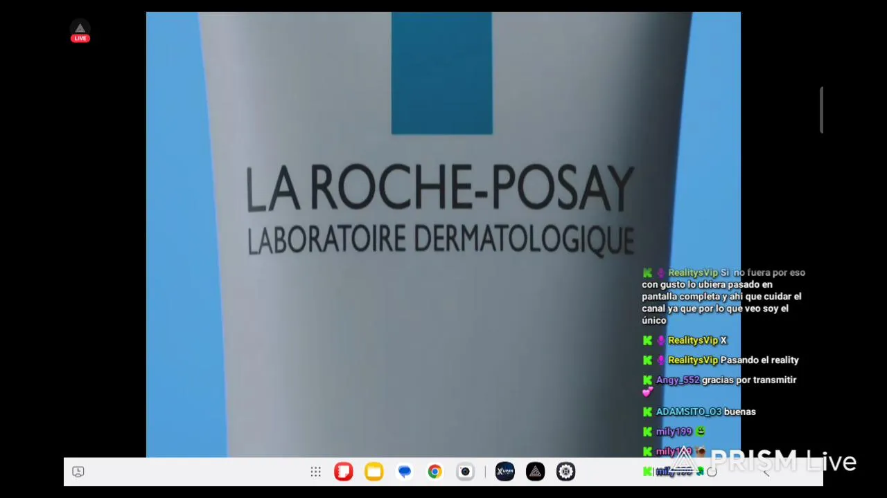Click the ADAMSITO_03 username in chat
The height and width of the screenshot is (498, 887).
pos(689,412)
